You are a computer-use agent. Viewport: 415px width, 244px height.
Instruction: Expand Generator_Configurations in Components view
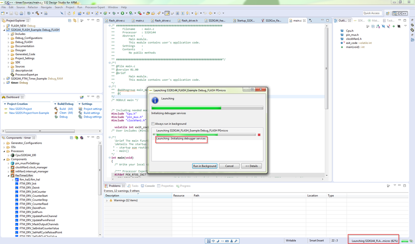coord(4,143)
